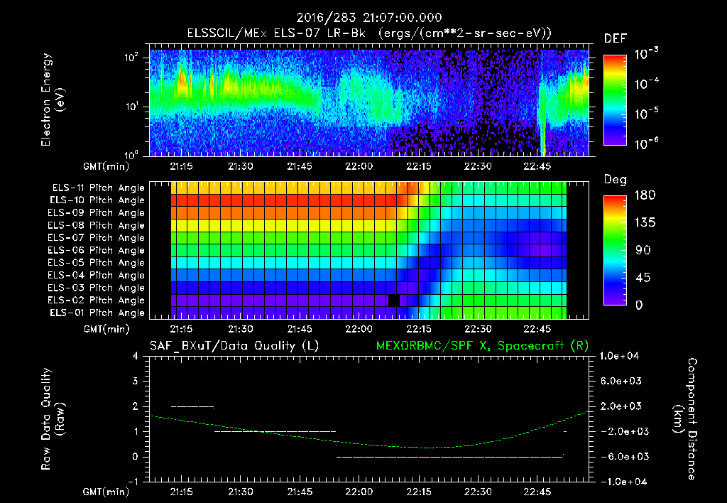Click the long data quality line at level 0

(x=449, y=457)
